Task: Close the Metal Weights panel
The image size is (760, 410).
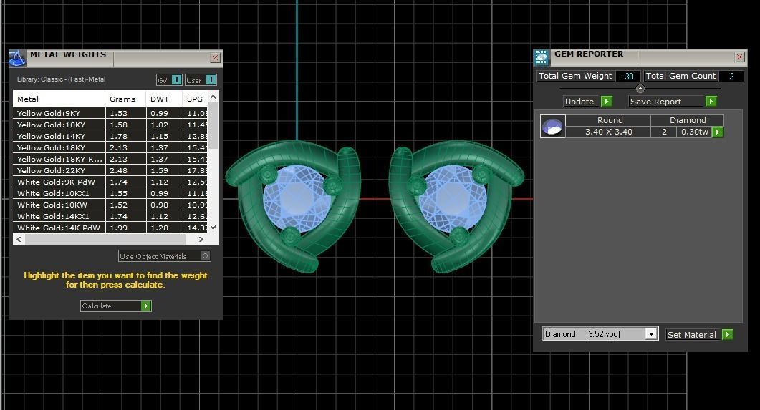Action: click(x=215, y=58)
